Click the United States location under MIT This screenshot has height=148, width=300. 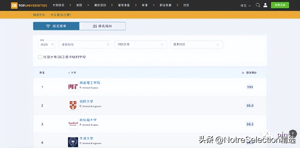tap(89, 88)
